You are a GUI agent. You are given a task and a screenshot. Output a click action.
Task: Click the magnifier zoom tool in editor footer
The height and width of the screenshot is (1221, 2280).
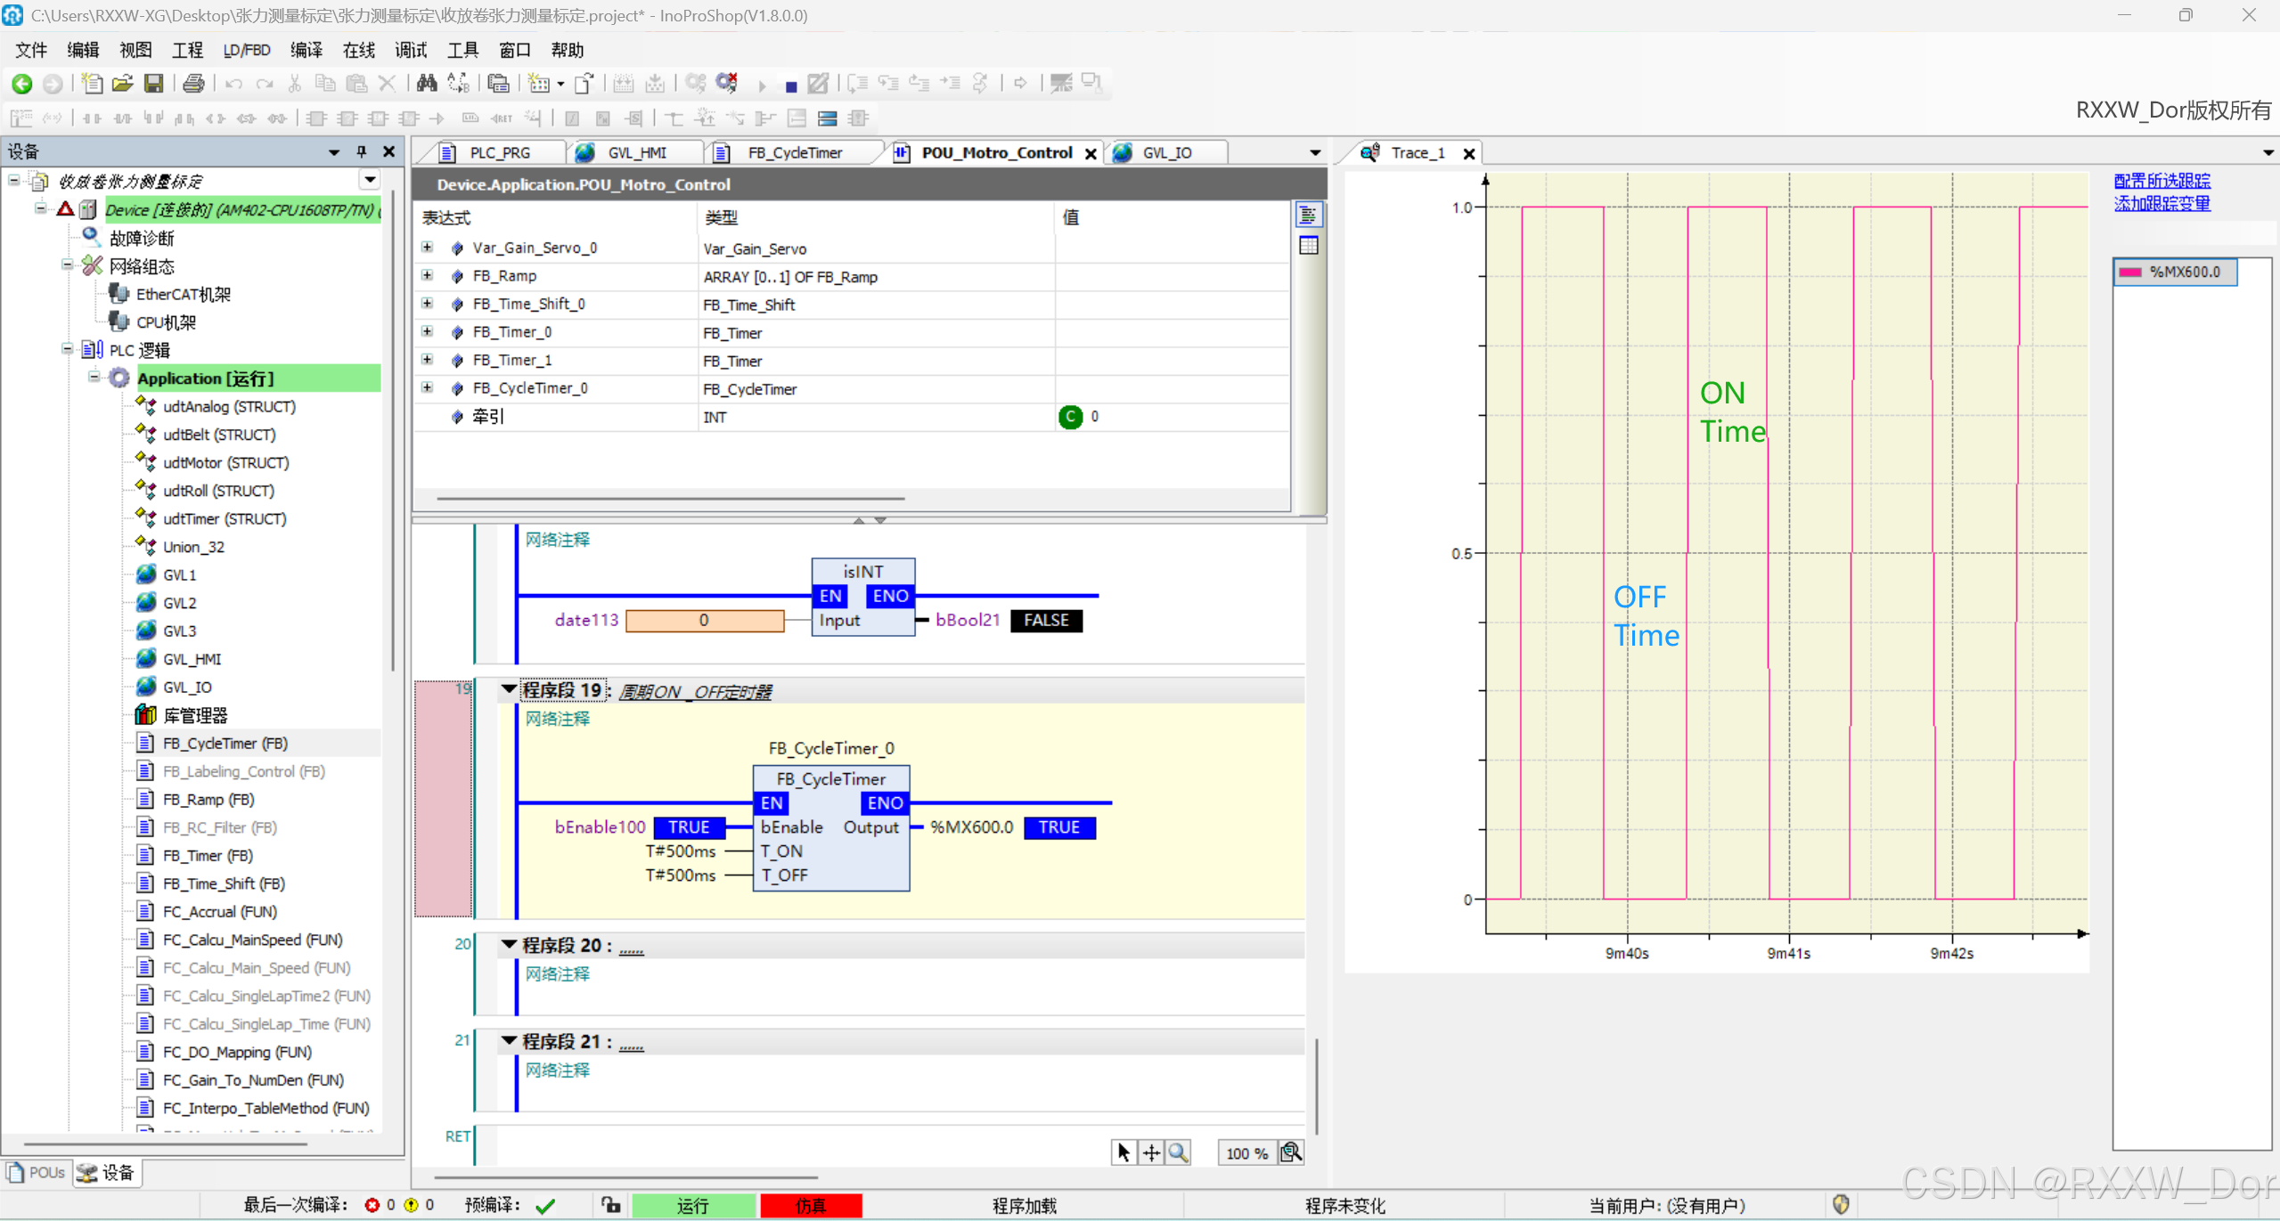[1178, 1152]
